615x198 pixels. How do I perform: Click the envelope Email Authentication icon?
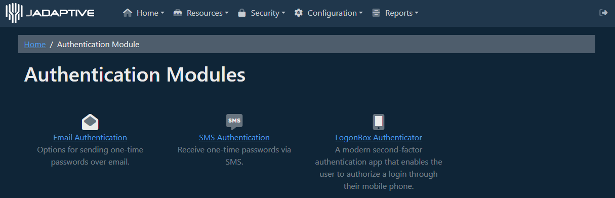click(x=90, y=122)
